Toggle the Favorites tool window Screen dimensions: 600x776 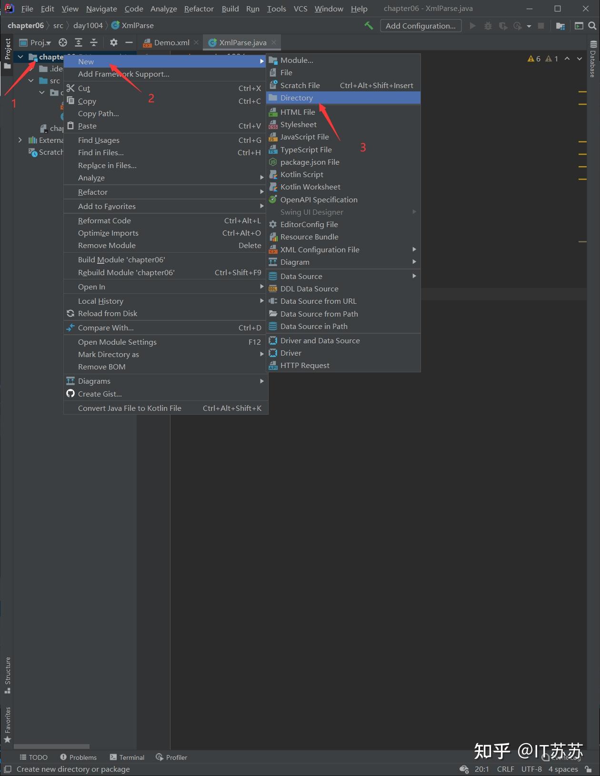(8, 725)
